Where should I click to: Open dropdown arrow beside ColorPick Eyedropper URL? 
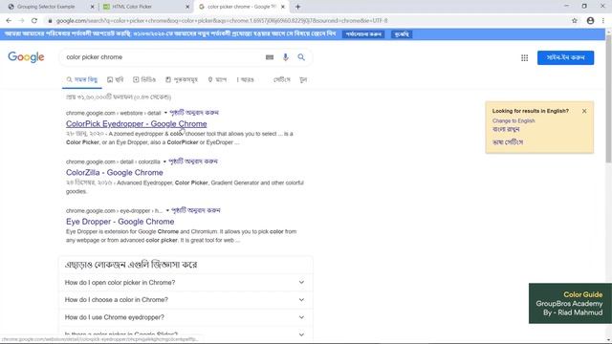[165, 113]
